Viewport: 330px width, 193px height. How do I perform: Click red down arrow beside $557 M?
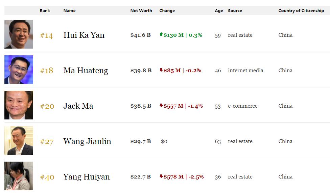coord(161,106)
